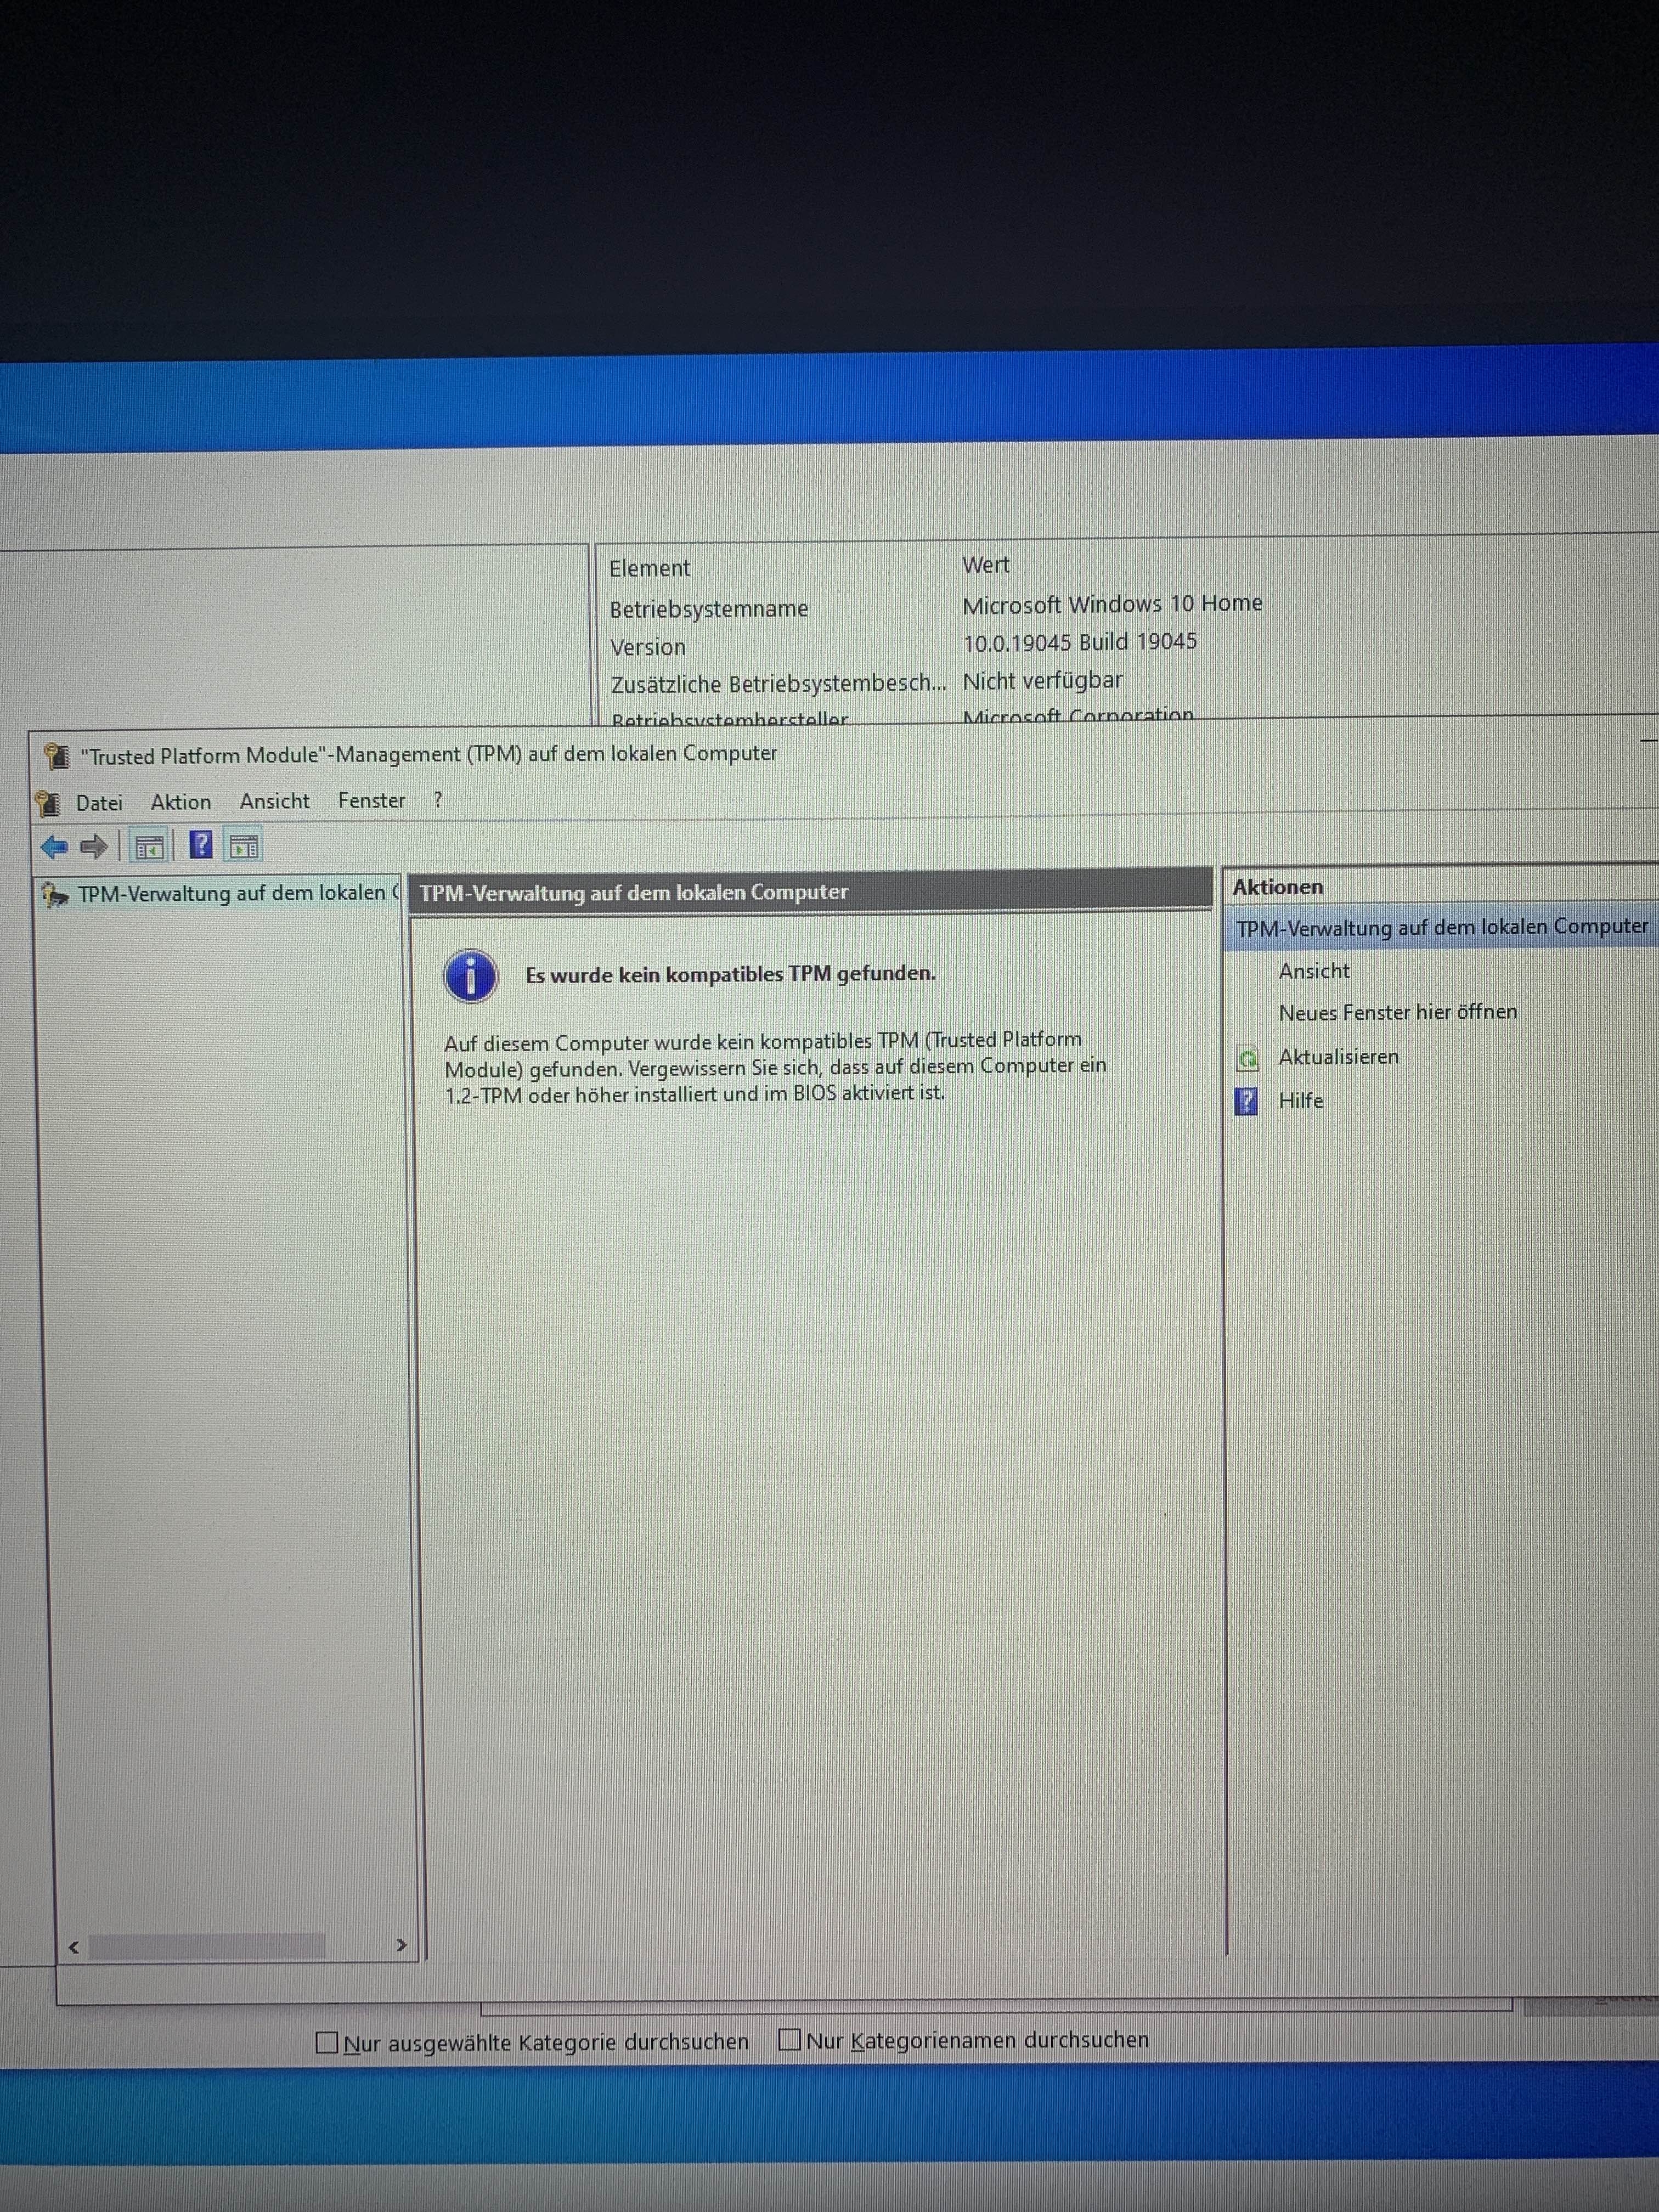The height and width of the screenshot is (2212, 1659).
Task: Click the TPM key icon beside Datei
Action: pos(47,802)
